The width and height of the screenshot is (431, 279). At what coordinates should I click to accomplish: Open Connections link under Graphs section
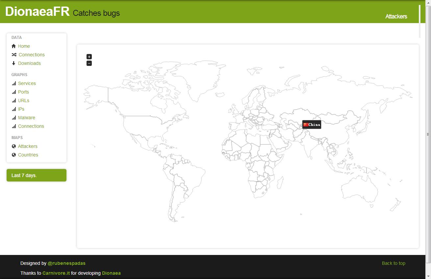pyautogui.click(x=31, y=126)
